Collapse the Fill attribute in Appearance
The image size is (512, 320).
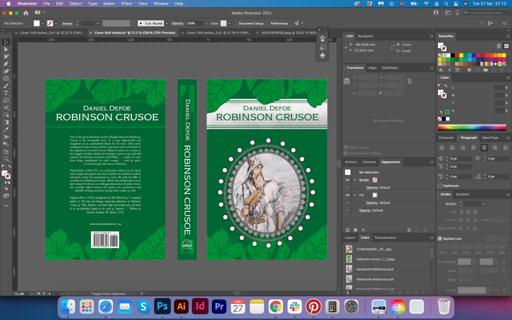click(x=354, y=195)
